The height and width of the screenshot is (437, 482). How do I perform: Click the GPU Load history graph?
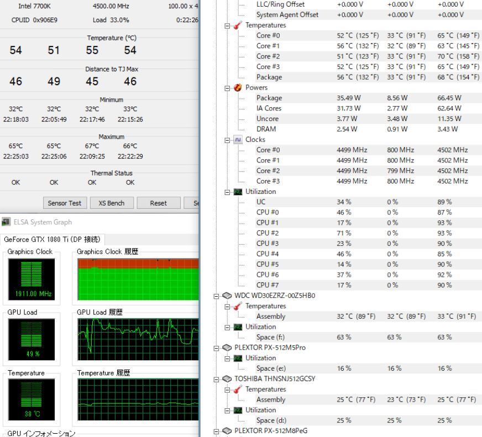tap(137, 338)
